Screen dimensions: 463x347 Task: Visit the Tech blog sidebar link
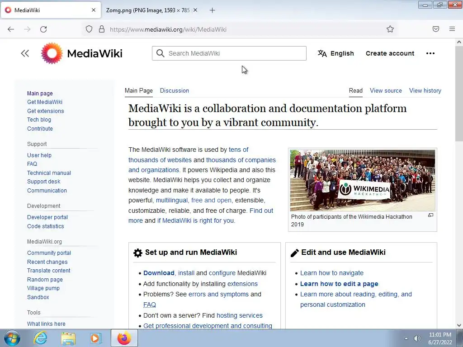(39, 120)
